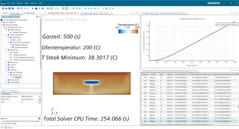This screenshot has width=239, height=129.
Task: Click the Open file toolbar icon
Action: 6,8
